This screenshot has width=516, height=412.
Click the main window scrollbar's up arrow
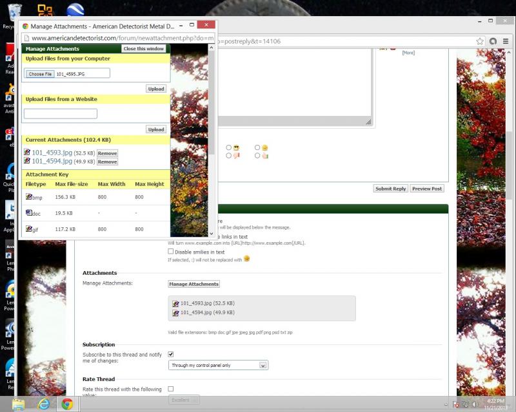pos(509,52)
